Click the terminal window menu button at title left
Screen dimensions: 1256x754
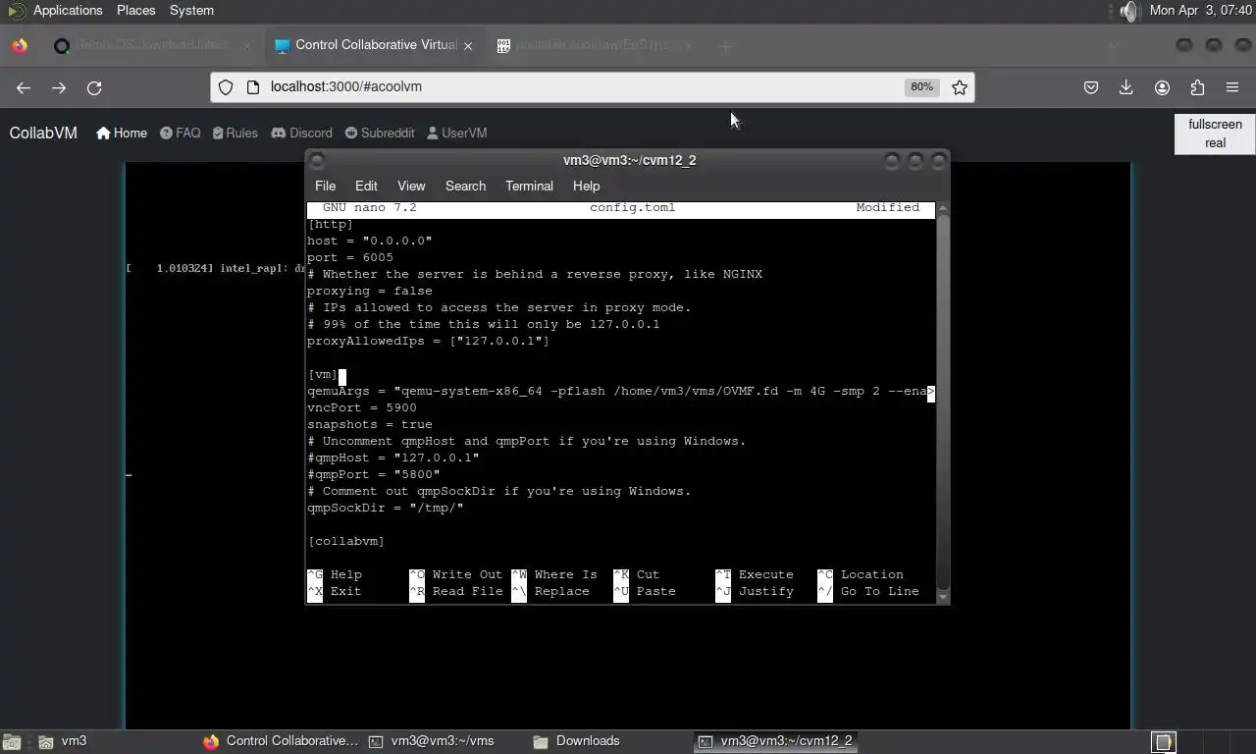317,160
